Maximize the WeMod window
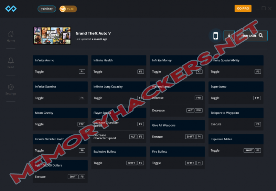The width and height of the screenshot is (276, 191). 264,8
